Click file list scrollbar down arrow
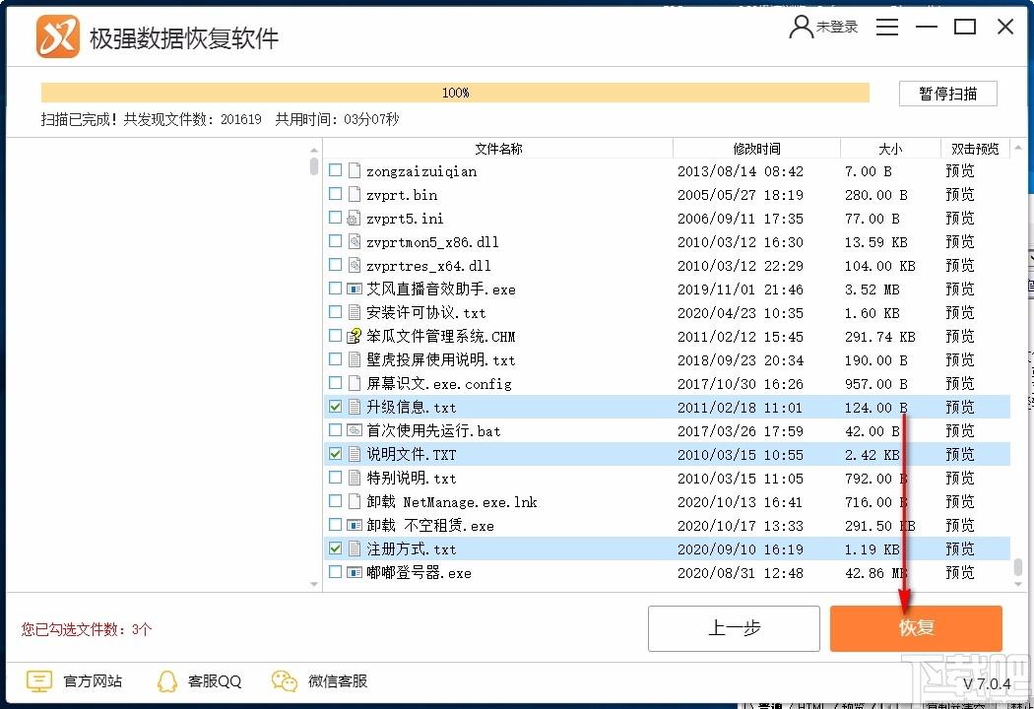The width and height of the screenshot is (1034, 709). pos(1018,584)
